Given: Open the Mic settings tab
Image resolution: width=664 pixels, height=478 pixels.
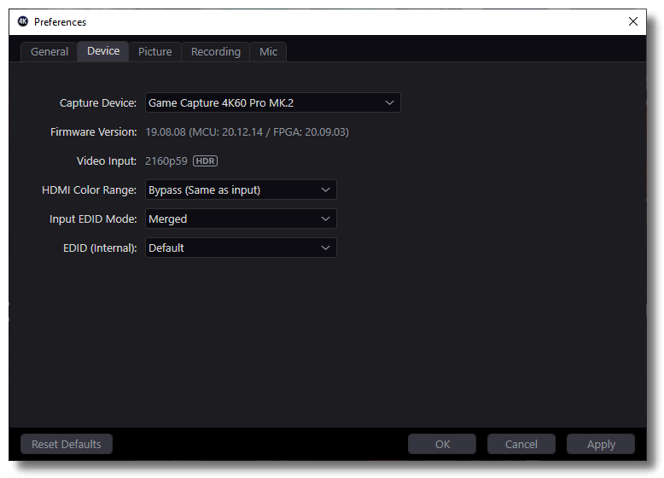Looking at the screenshot, I should click(x=268, y=51).
